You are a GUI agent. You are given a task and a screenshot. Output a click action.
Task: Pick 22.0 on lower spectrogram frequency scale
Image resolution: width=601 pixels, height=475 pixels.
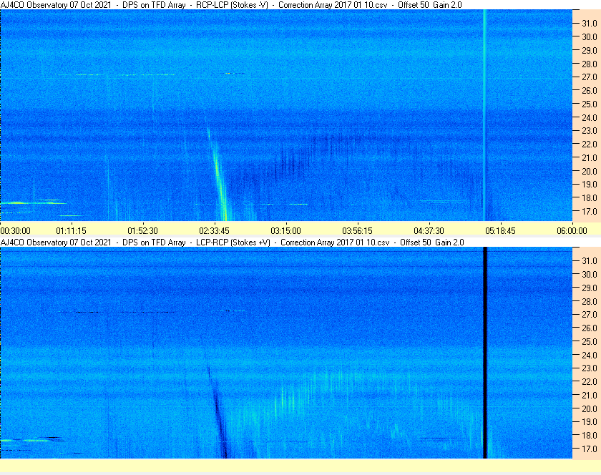pyautogui.click(x=590, y=381)
